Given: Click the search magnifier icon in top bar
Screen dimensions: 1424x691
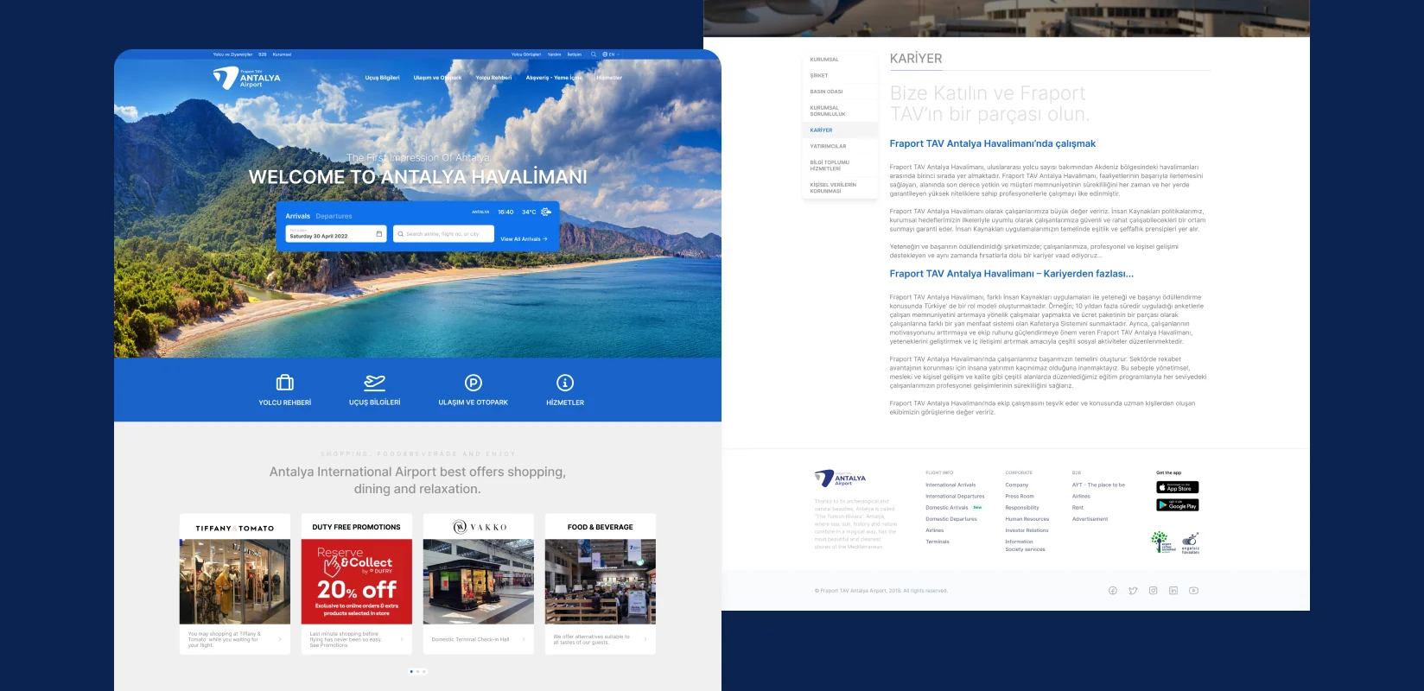Looking at the screenshot, I should 594,54.
